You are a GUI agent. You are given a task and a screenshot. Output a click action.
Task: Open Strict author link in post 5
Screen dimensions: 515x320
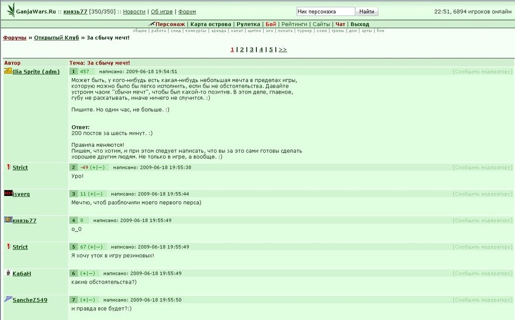click(x=20, y=247)
